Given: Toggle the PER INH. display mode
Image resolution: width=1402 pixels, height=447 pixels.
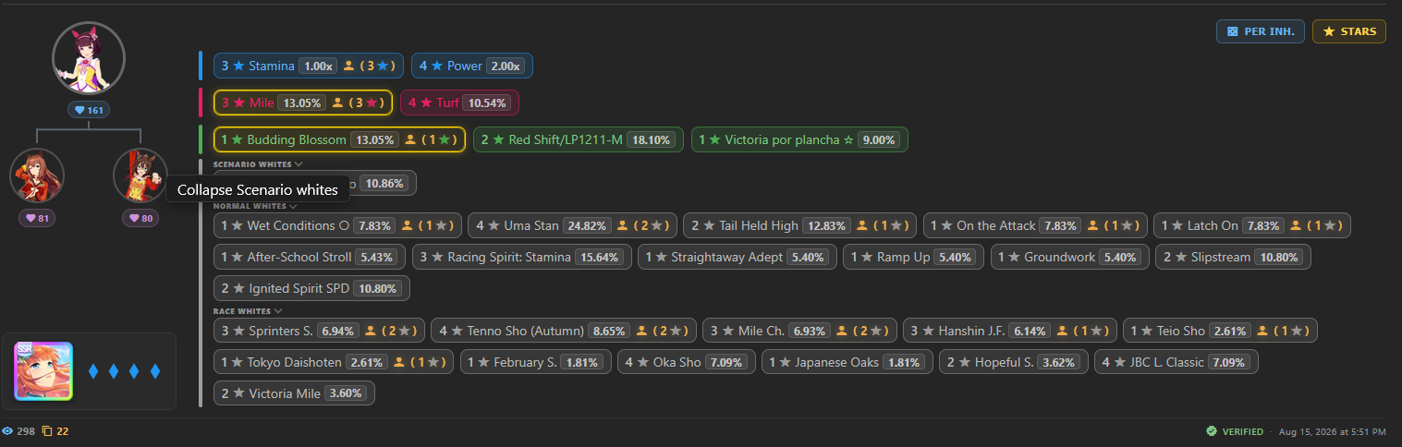Looking at the screenshot, I should [x=1261, y=31].
